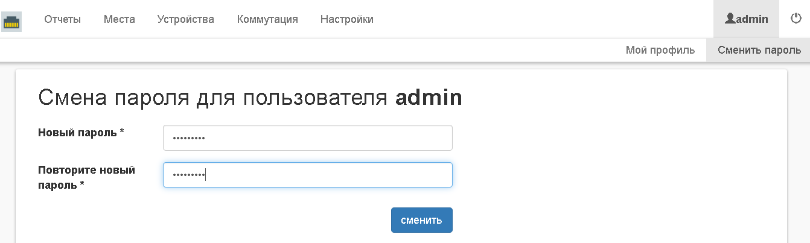Select the Сменить пароль tab

(x=759, y=50)
